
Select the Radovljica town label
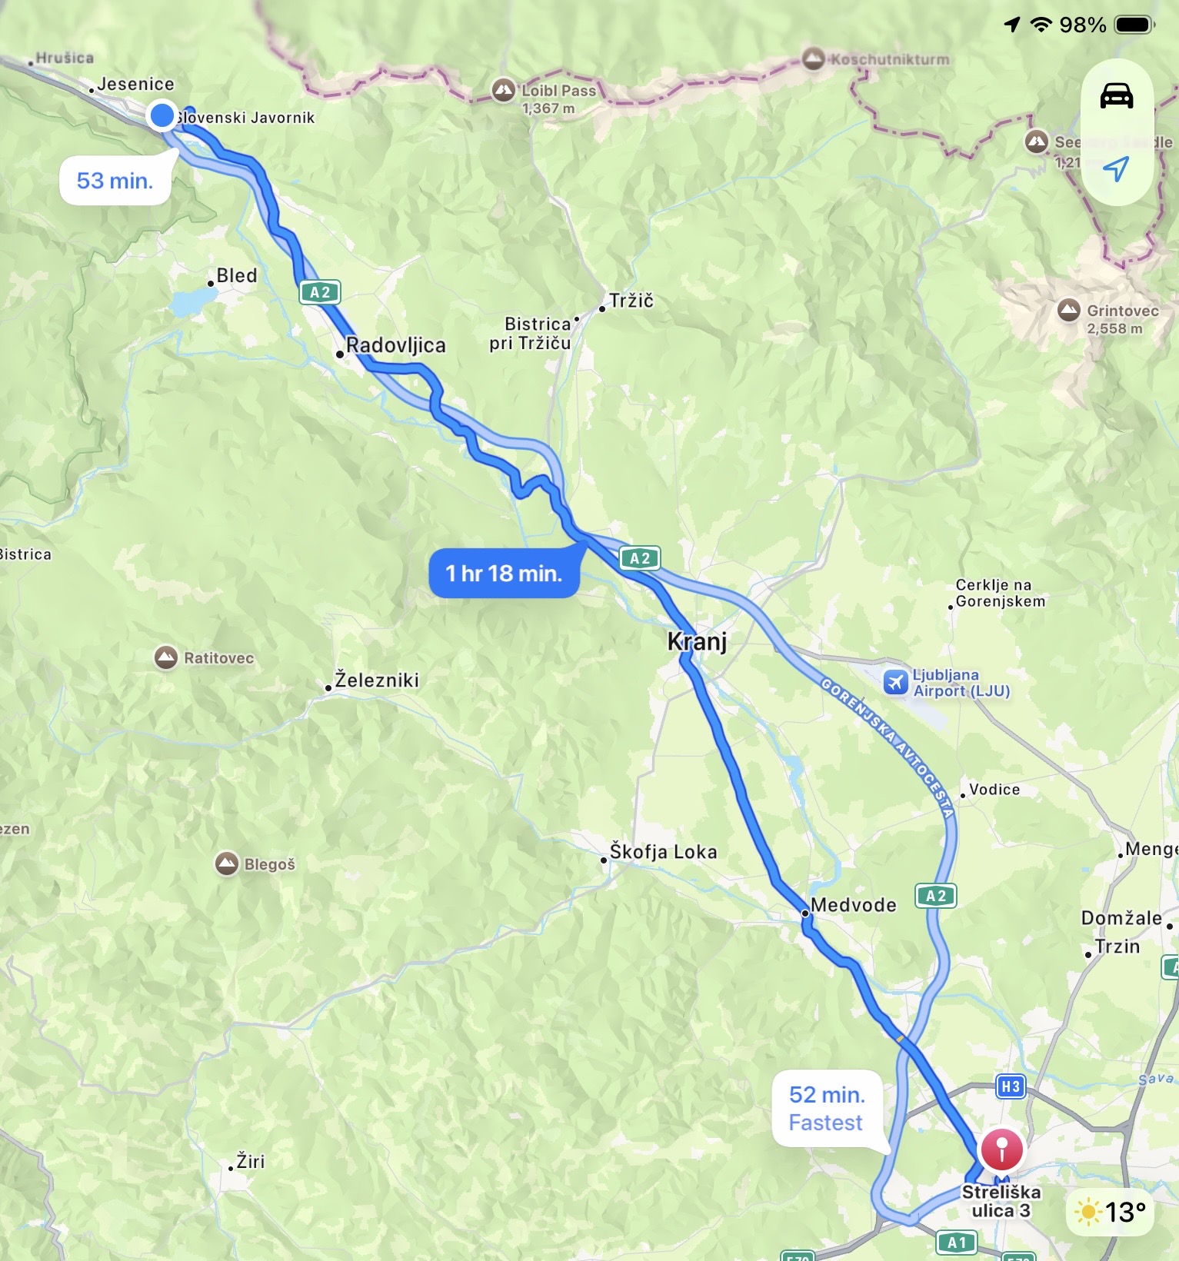click(396, 345)
